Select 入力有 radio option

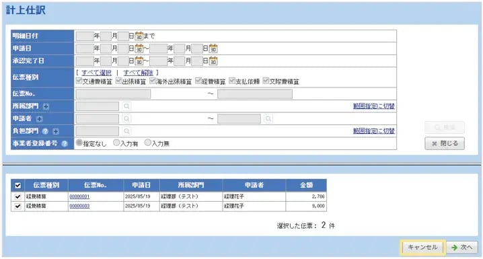coord(116,143)
